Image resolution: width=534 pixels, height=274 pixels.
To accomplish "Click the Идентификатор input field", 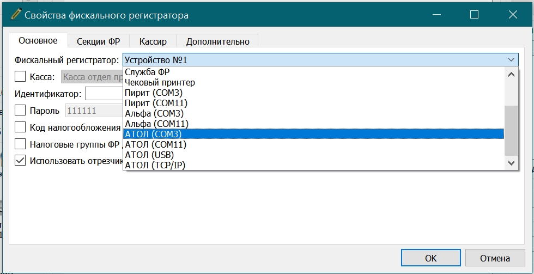I will coord(104,94).
